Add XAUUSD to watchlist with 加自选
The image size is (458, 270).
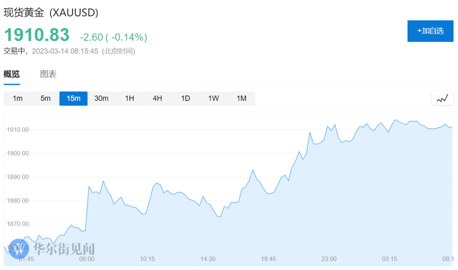tap(430, 31)
